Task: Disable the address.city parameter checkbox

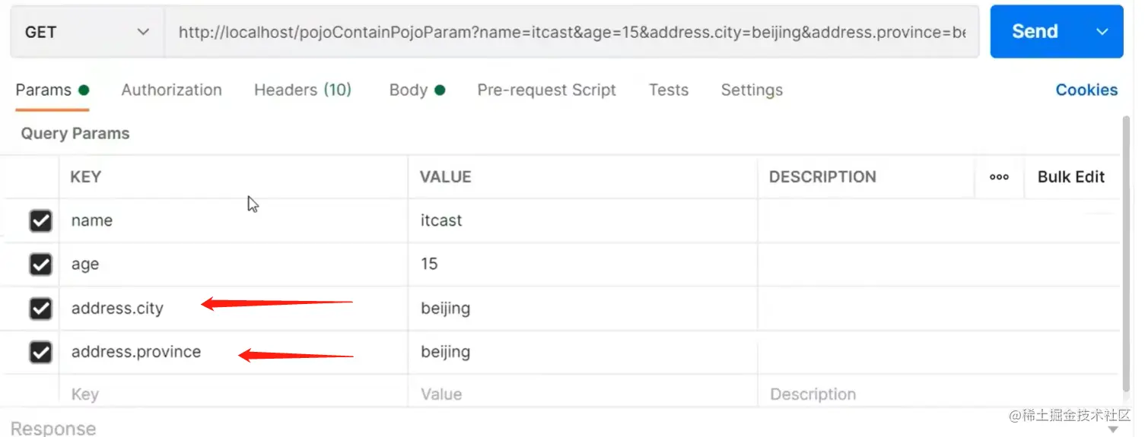Action: [x=40, y=309]
